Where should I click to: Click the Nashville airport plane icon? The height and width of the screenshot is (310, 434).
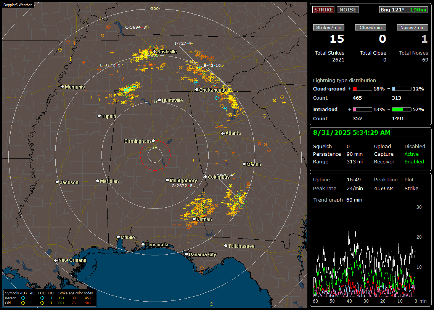click(154, 52)
